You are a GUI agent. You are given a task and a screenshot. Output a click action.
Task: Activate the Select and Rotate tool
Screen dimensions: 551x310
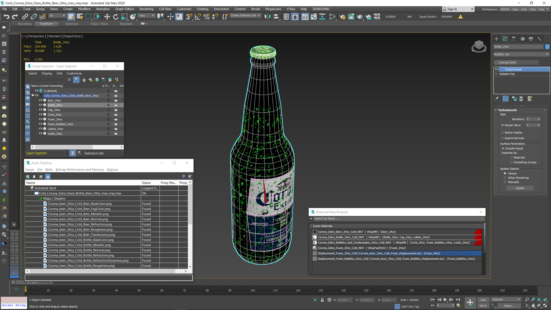point(116,17)
